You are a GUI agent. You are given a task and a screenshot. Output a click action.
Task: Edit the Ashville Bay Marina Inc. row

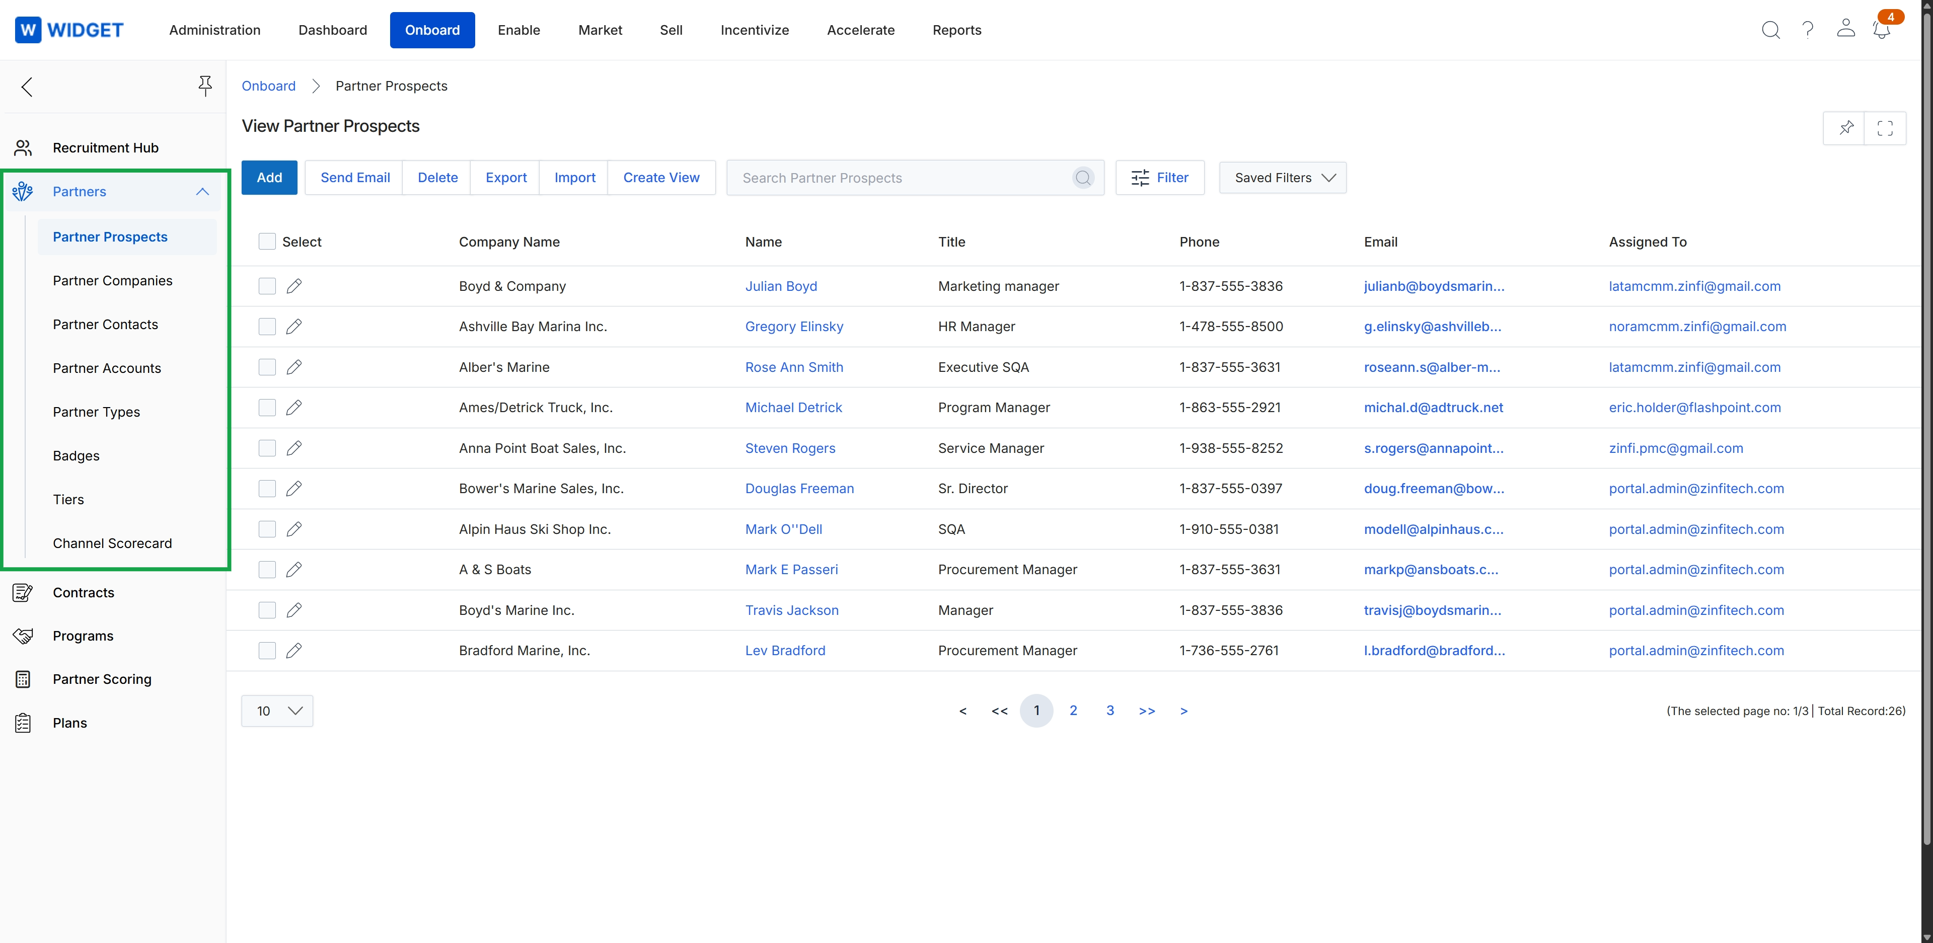(294, 327)
